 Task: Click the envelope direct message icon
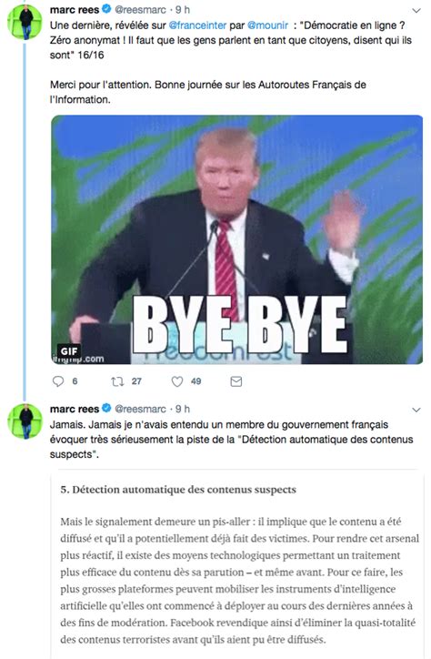pos(236,381)
